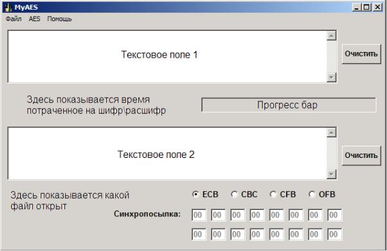This screenshot has width=387, height=251.
Task: Select the ECB mode radio button
Action: click(195, 195)
